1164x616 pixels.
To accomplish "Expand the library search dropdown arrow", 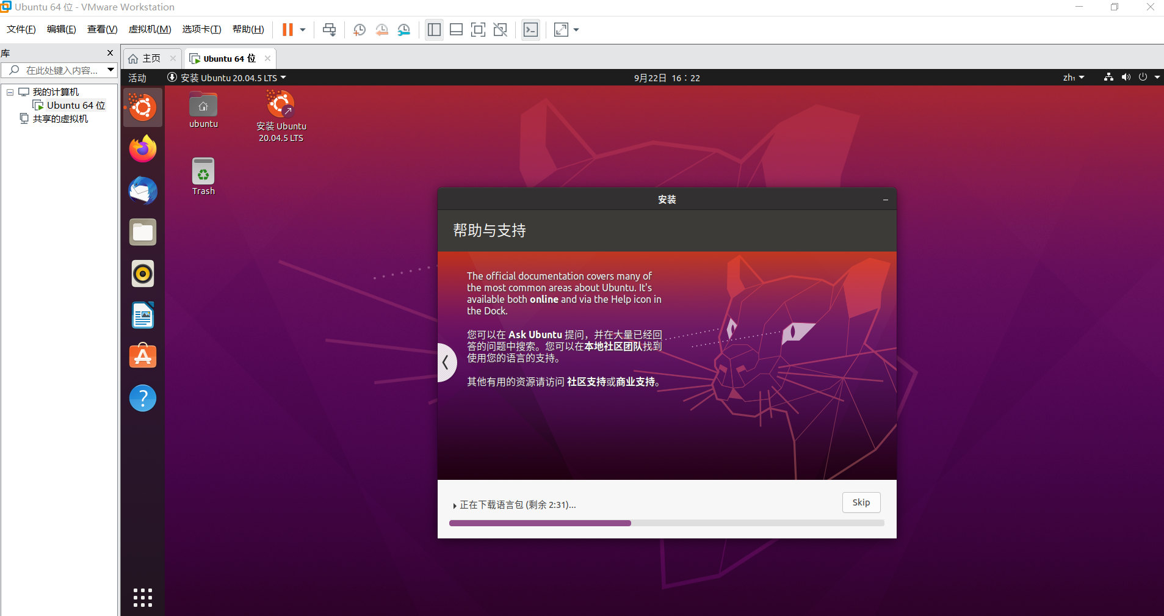I will (x=110, y=70).
